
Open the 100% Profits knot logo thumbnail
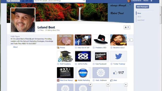tap(83, 56)
